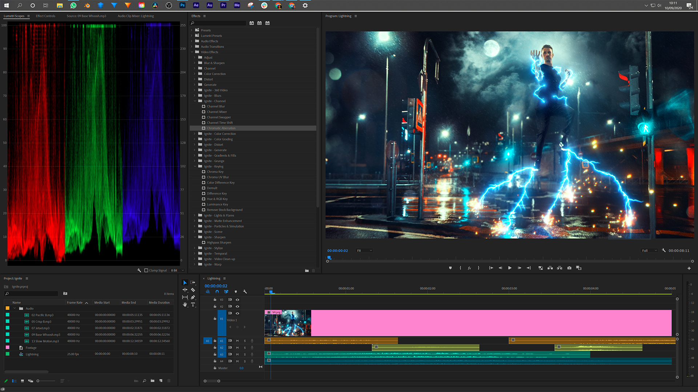Mute audio track A1
The width and height of the screenshot is (698, 392).
237,341
